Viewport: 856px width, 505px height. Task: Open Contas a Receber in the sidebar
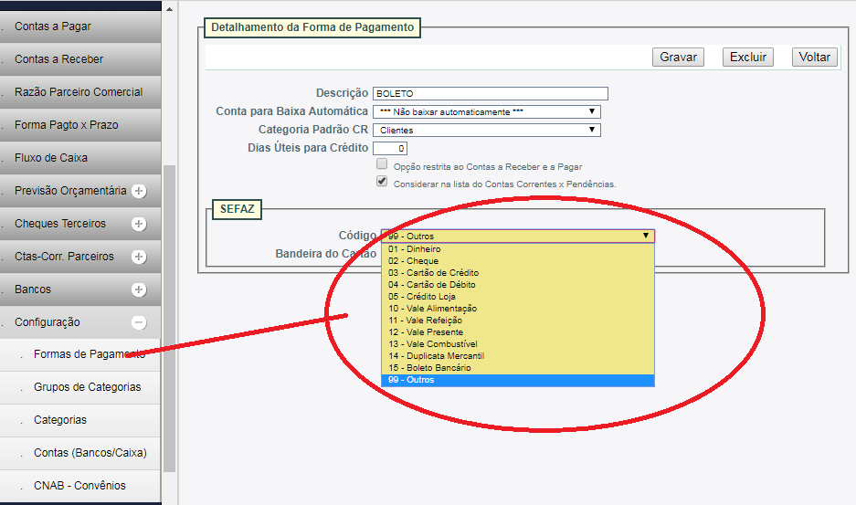click(58, 59)
